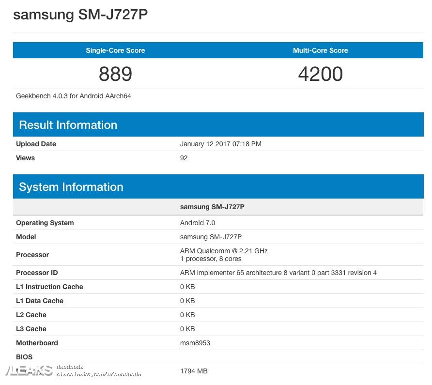This screenshot has width=432, height=385.
Task: Click the Multi-Core Score header
Action: [321, 50]
